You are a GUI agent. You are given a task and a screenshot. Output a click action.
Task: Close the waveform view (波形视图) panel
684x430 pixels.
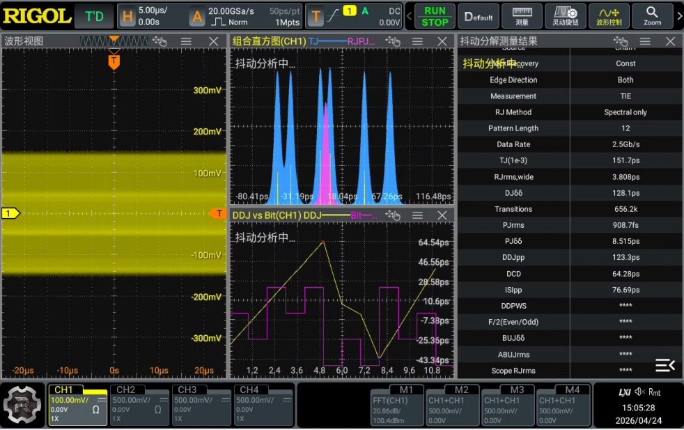(x=213, y=42)
